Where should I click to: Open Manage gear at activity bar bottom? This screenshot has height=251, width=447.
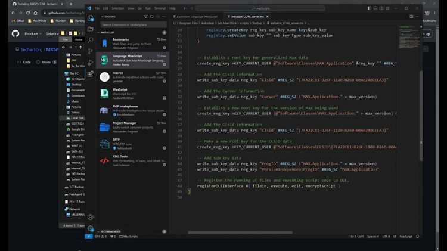91,228
